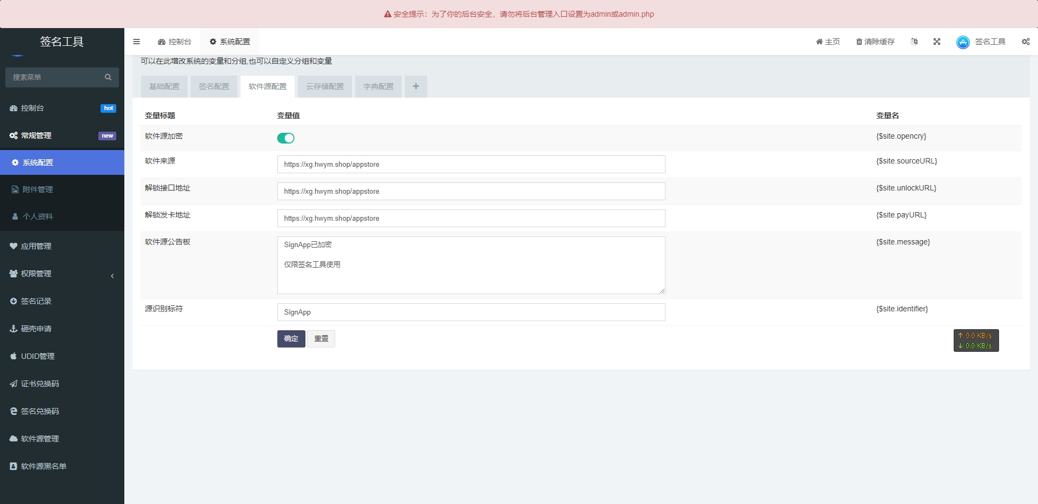Click the home icon for 主页

pyautogui.click(x=819, y=42)
